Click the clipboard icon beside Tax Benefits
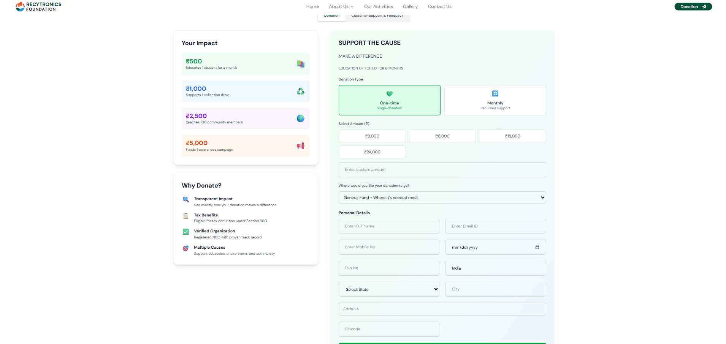The width and height of the screenshot is (726, 344). point(186,216)
